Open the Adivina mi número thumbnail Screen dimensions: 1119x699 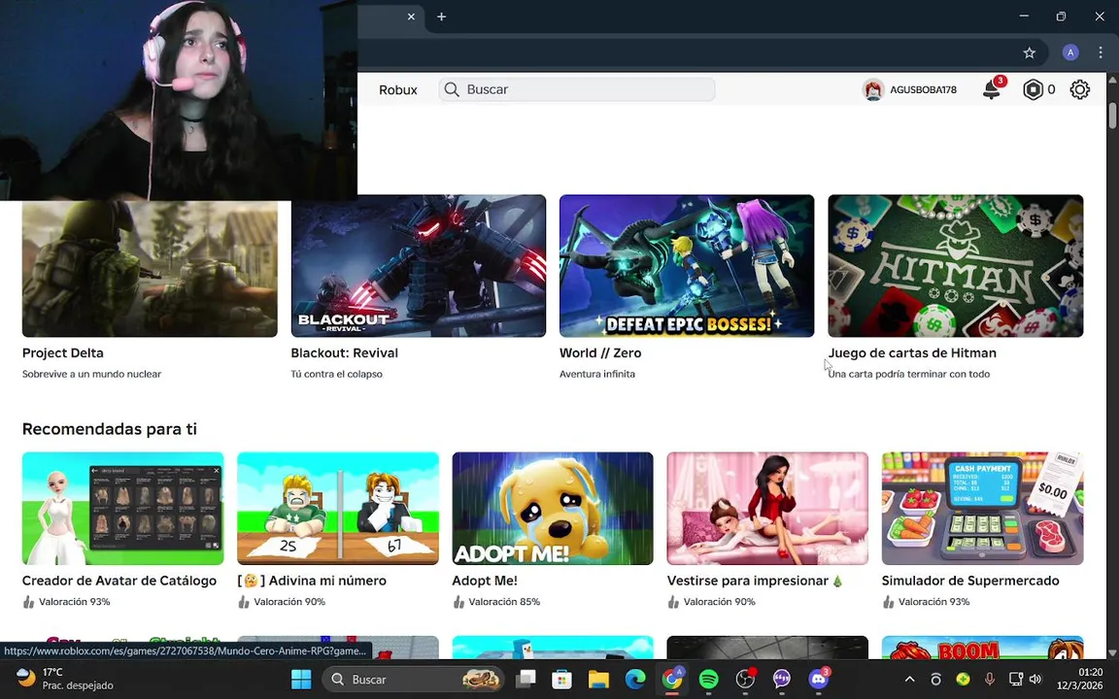pyautogui.click(x=338, y=509)
